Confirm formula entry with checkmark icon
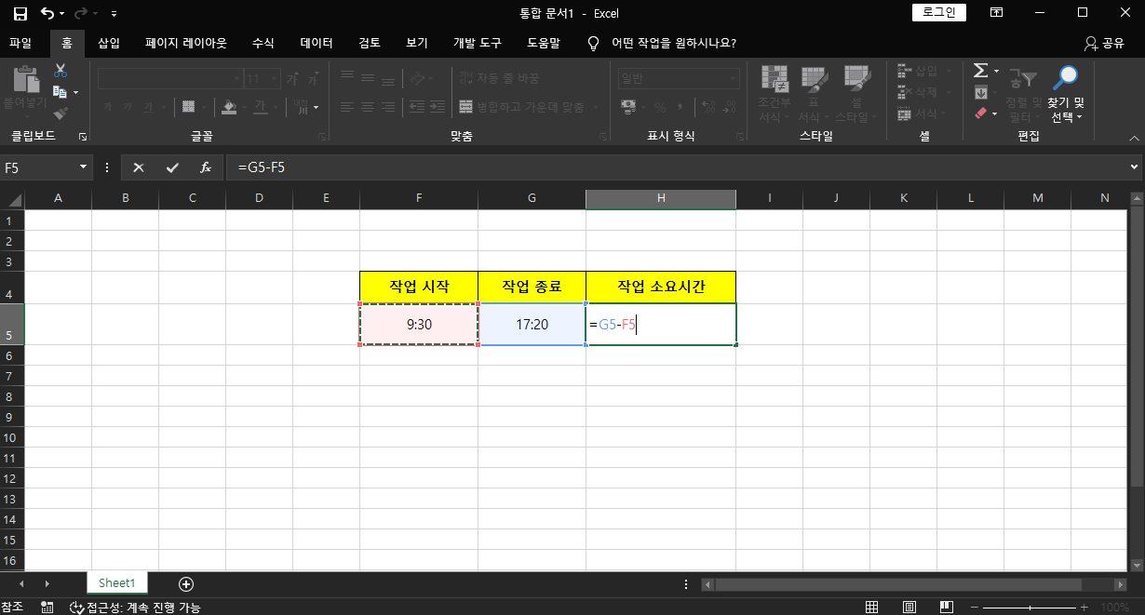Screen dimensions: 1145x615 pos(172,167)
